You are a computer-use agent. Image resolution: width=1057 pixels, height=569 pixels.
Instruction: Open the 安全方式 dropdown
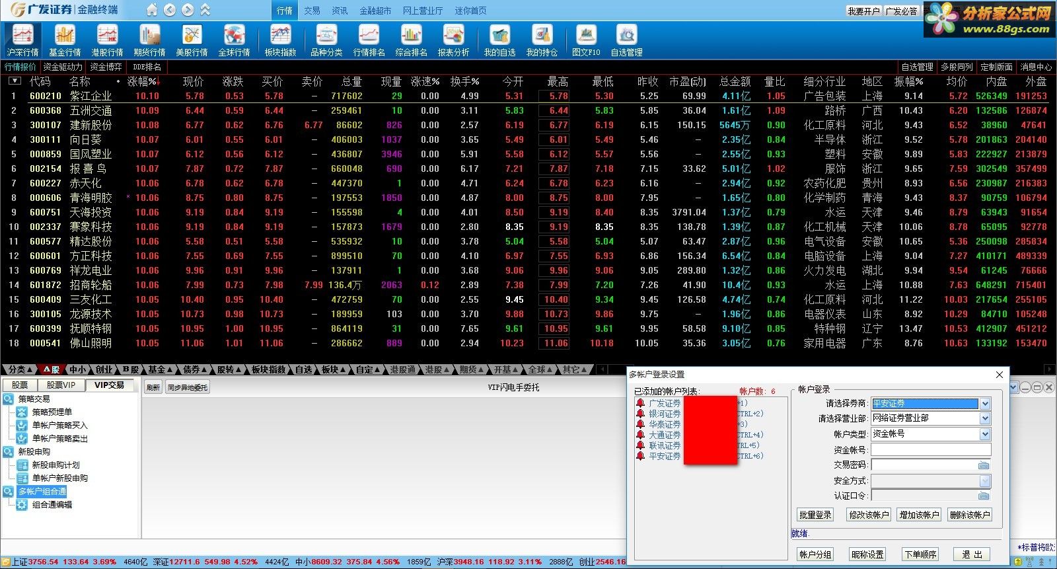985,481
